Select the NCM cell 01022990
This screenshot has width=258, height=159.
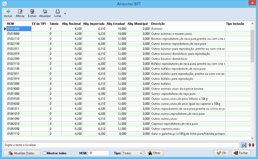(19, 59)
